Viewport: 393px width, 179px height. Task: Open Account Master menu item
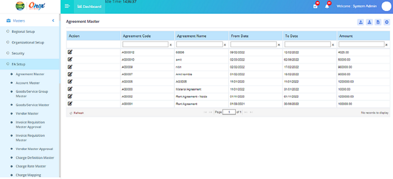coord(28,83)
